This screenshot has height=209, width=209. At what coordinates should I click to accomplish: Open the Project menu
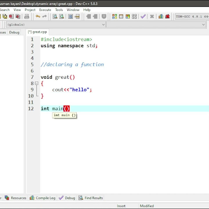(30, 10)
